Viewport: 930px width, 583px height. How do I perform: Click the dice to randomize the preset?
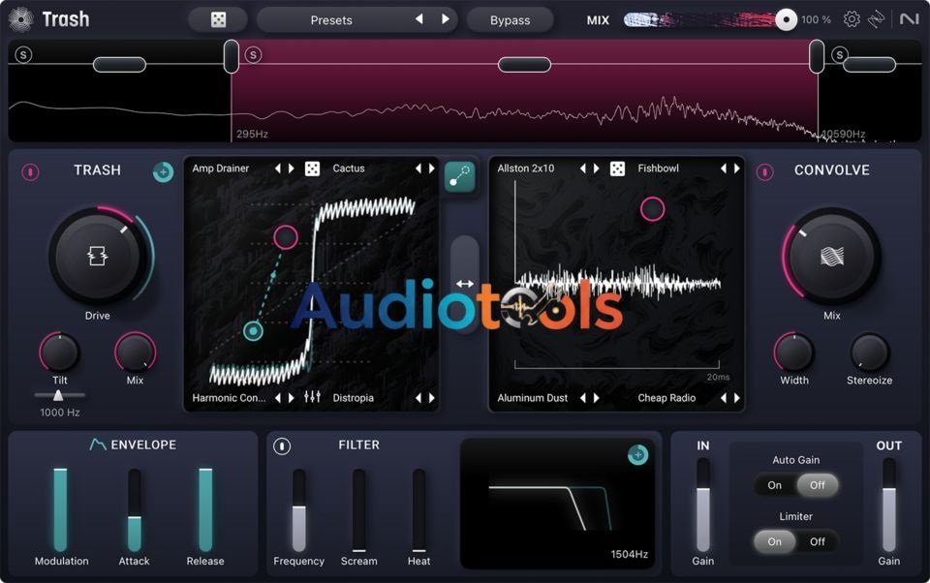coord(218,19)
